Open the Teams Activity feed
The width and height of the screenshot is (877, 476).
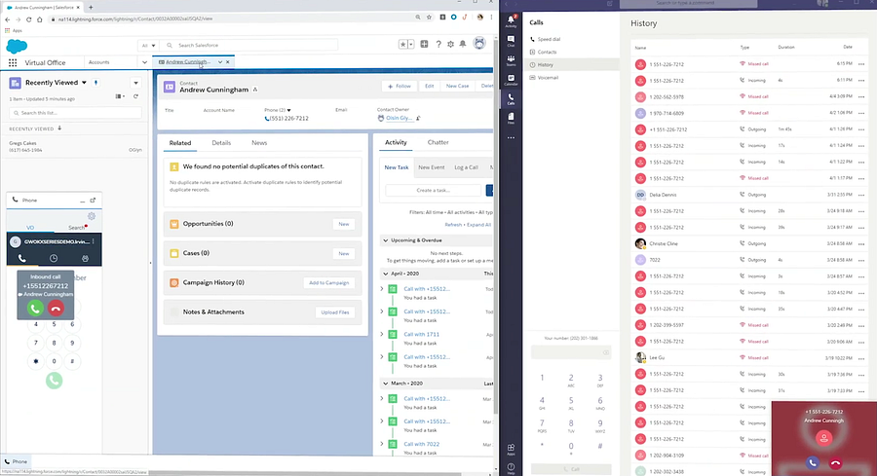pyautogui.click(x=511, y=21)
